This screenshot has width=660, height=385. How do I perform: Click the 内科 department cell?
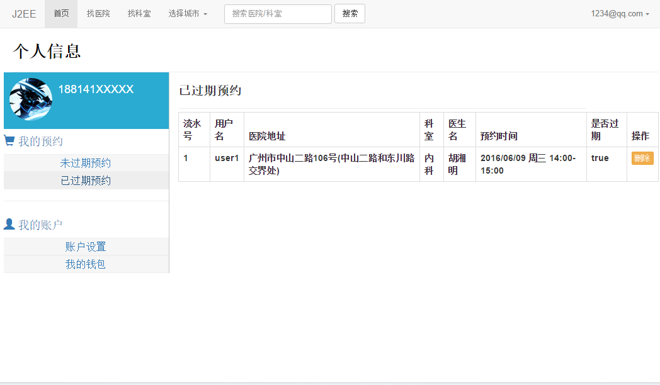(x=431, y=164)
